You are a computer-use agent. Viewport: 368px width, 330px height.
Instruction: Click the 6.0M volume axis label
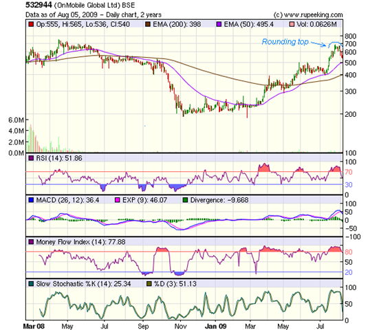coord(16,120)
